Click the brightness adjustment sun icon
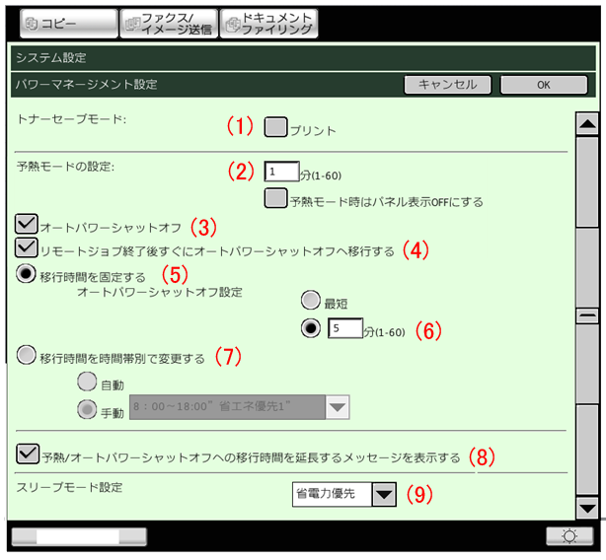 tap(568, 536)
